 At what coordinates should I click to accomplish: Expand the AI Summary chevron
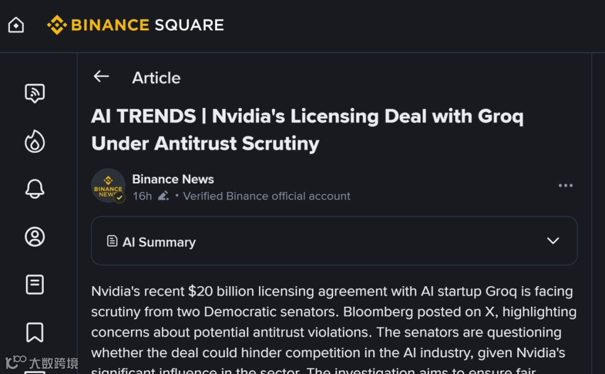[x=553, y=241]
